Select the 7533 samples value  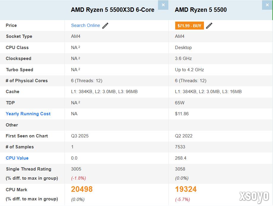[180, 147]
